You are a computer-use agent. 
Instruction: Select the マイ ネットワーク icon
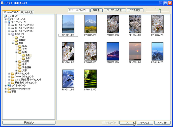coord(9,86)
